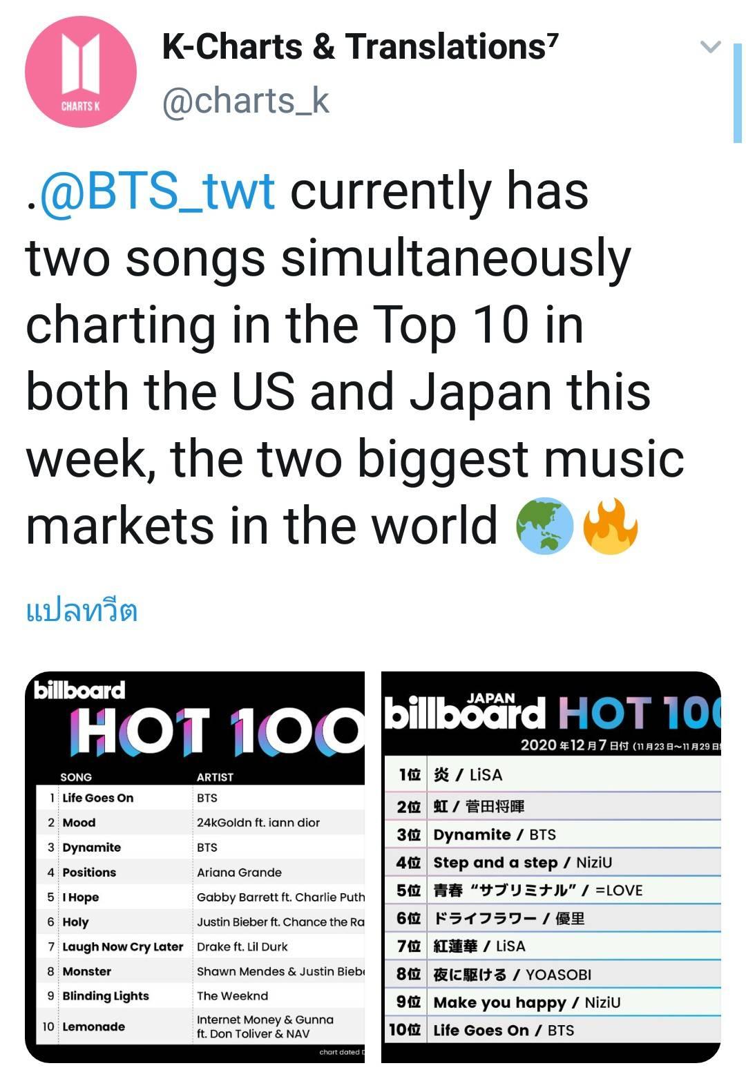Click the billboard JAPAN logo

464,713
